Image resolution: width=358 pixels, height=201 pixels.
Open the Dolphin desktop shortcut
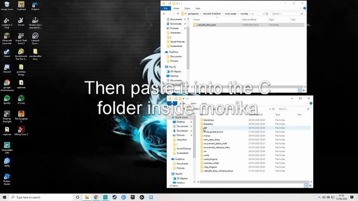click(35, 6)
